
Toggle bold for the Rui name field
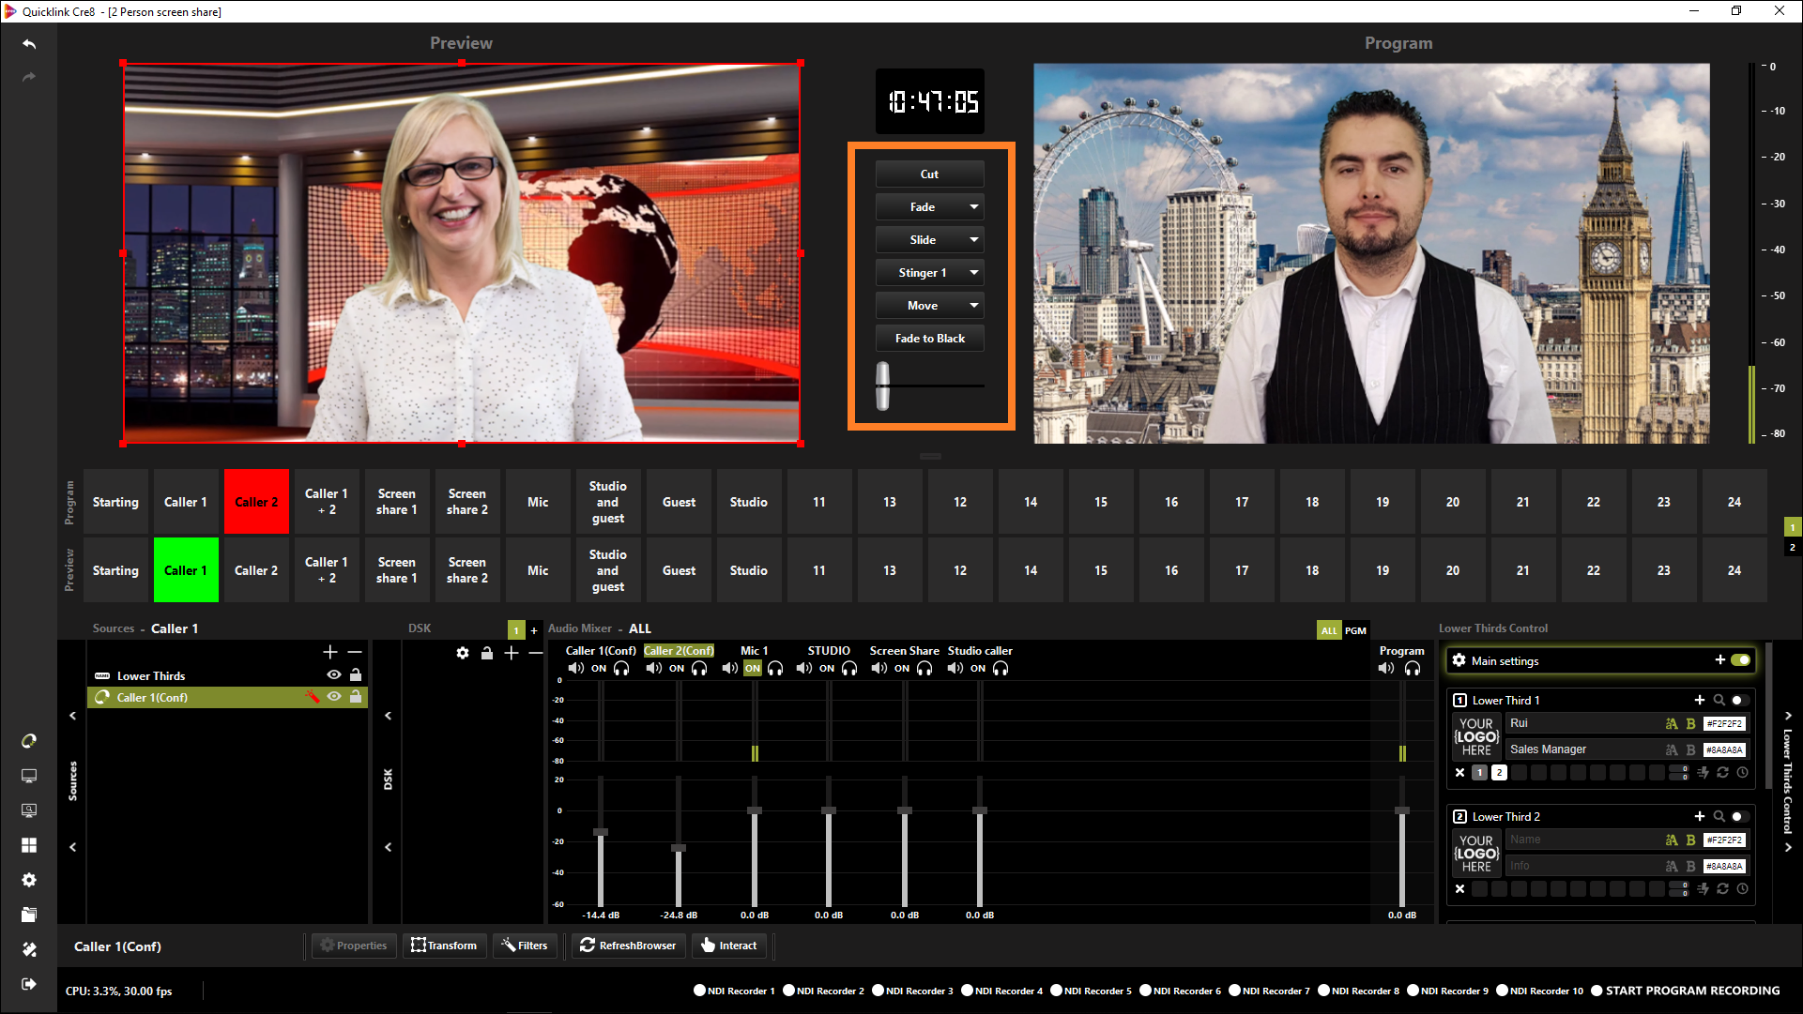[1690, 723]
